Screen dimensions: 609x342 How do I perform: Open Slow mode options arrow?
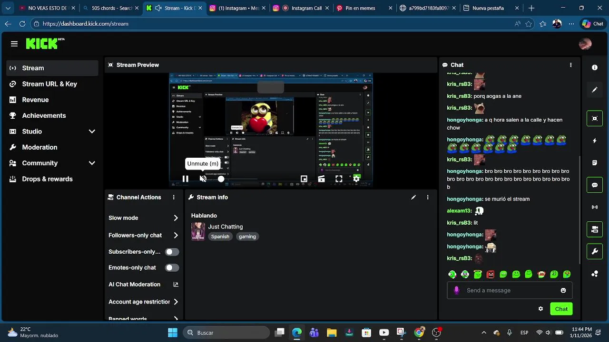[x=176, y=218]
